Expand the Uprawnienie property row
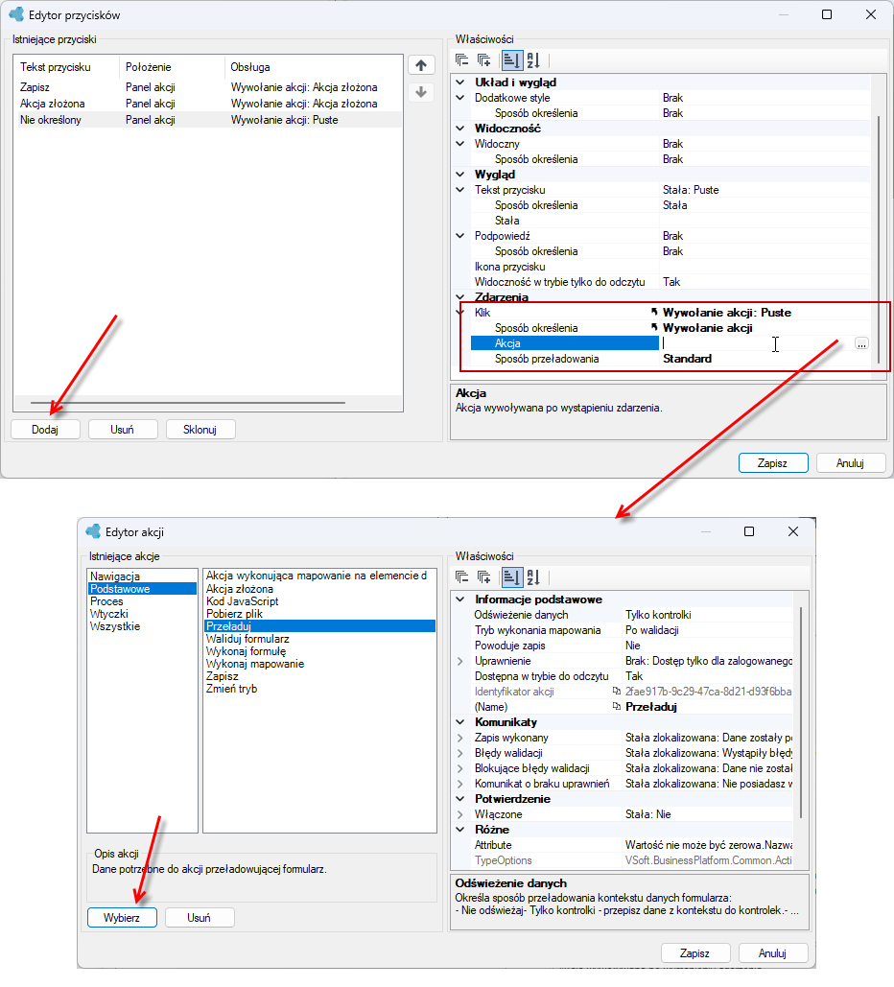Screen dimensions: 894x987 [460, 661]
